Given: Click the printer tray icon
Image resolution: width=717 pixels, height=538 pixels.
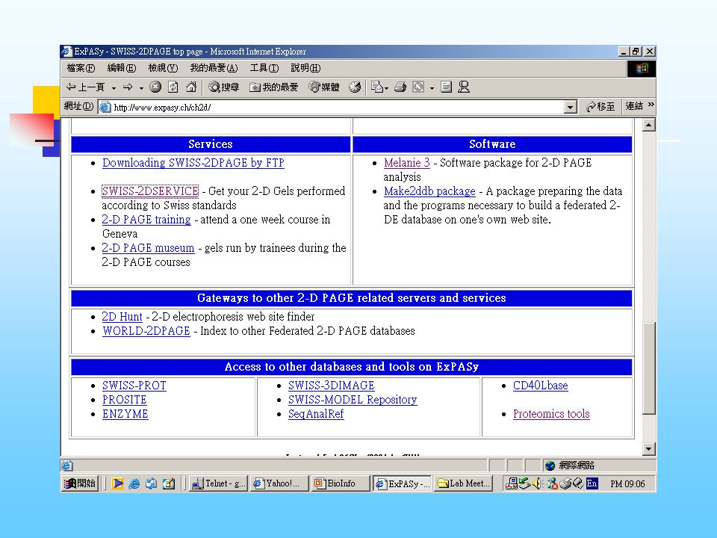Looking at the screenshot, I should pos(565,483).
